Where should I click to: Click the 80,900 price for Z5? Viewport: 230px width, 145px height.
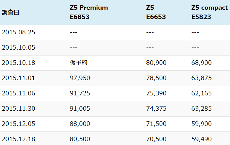point(156,63)
